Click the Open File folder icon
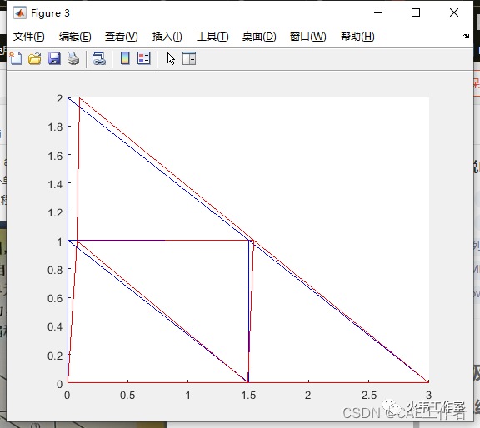This screenshot has width=480, height=428. 35,58
